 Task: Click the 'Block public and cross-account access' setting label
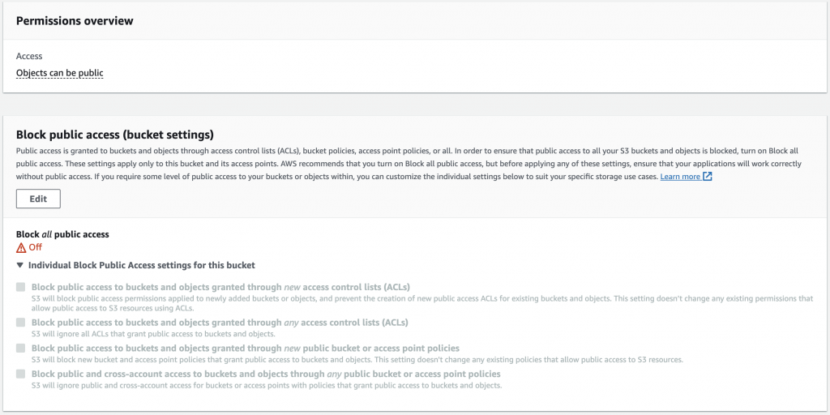[266, 374]
